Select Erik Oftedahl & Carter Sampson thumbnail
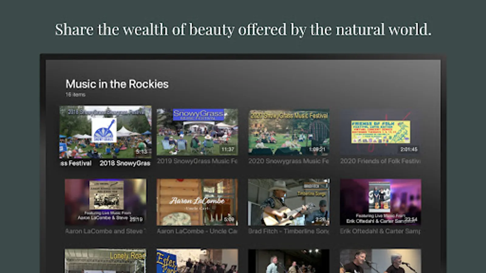486x273 pixels. (381, 202)
